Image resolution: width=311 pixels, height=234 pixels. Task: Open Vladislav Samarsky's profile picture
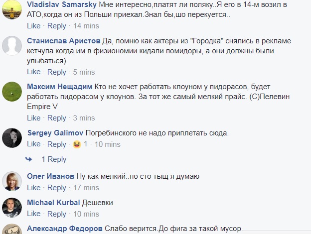coord(12,10)
